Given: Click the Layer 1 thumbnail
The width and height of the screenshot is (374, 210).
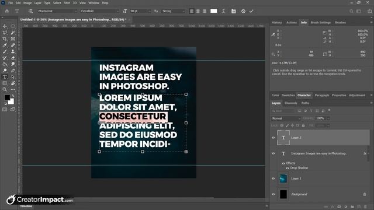Looking at the screenshot, I should [x=283, y=178].
